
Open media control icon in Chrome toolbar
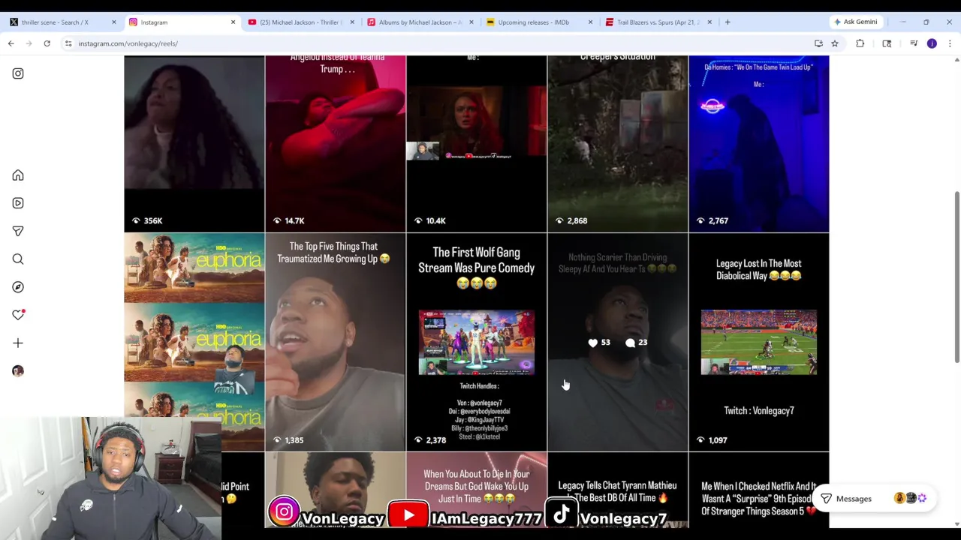tap(914, 43)
